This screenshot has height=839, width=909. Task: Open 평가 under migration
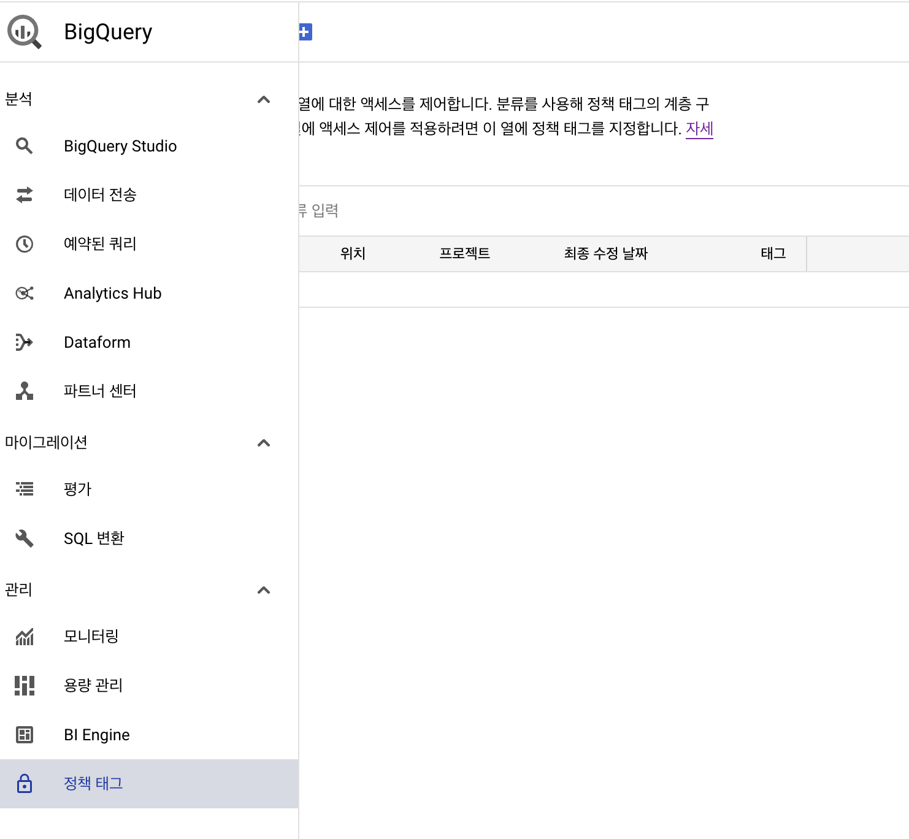point(149,489)
